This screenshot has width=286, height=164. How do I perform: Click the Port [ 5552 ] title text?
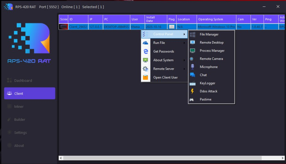[x=49, y=7]
